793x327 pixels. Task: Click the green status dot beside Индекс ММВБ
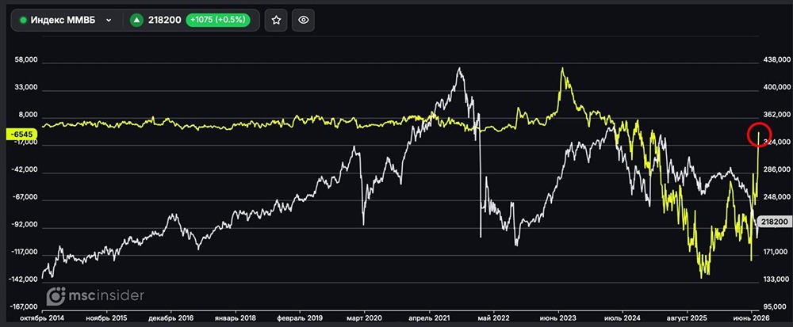tap(23, 20)
